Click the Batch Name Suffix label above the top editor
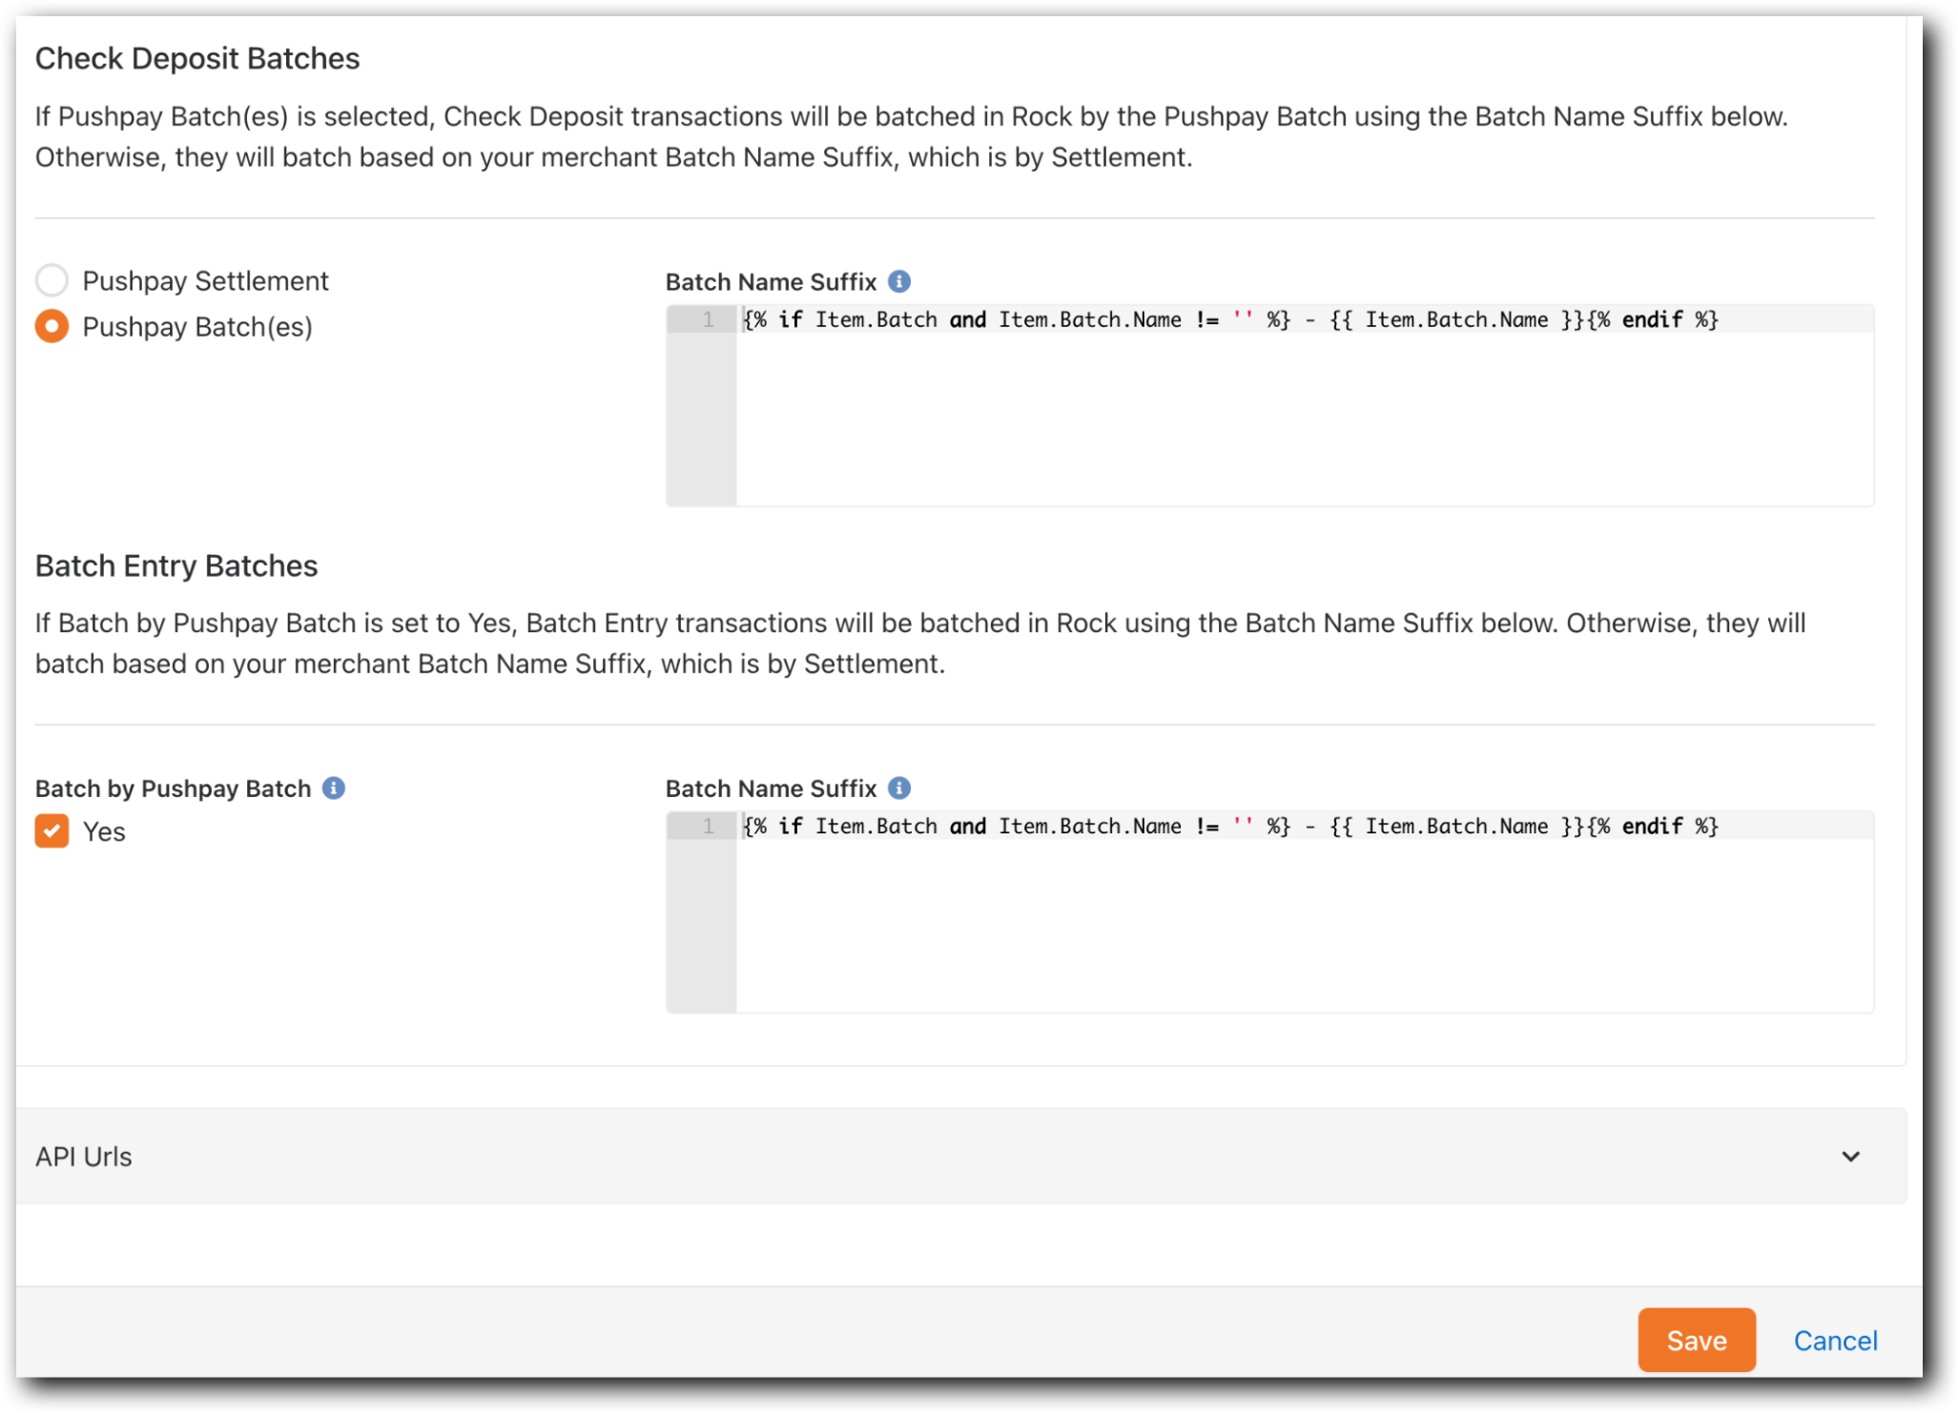The width and height of the screenshot is (1958, 1413). pos(772,280)
